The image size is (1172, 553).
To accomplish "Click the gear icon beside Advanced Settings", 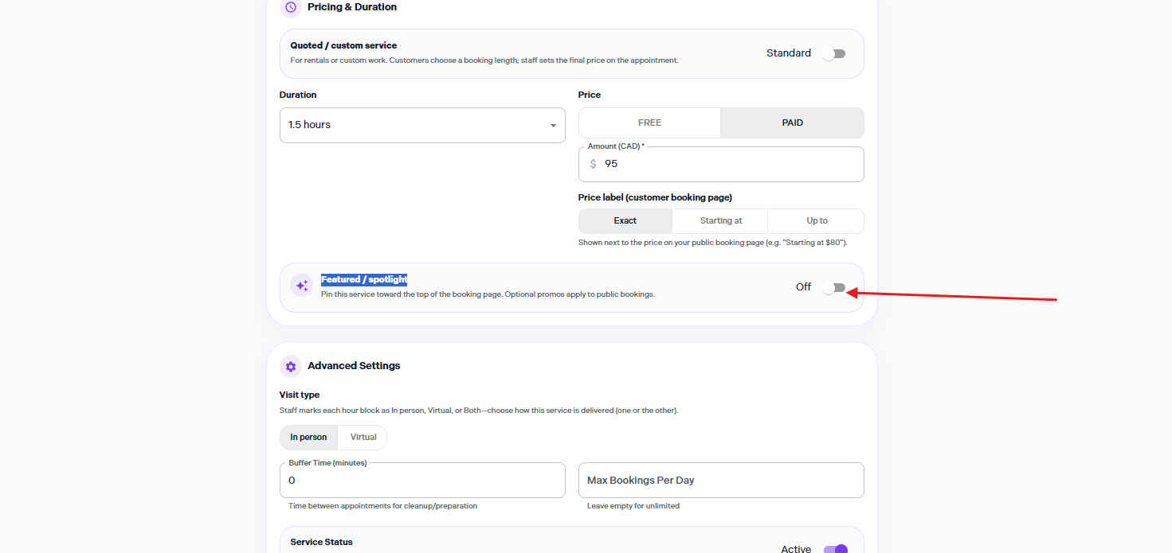I will point(290,366).
